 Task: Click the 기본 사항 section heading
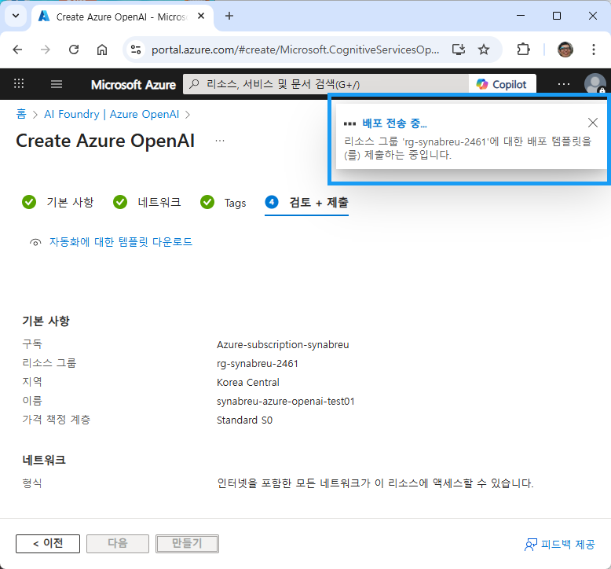46,321
